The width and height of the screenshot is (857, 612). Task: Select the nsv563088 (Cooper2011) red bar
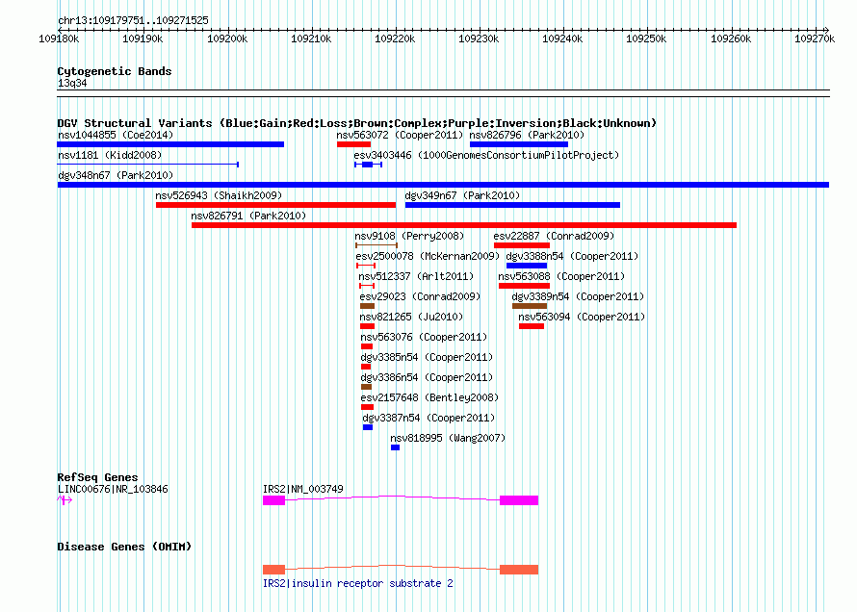[x=524, y=286]
